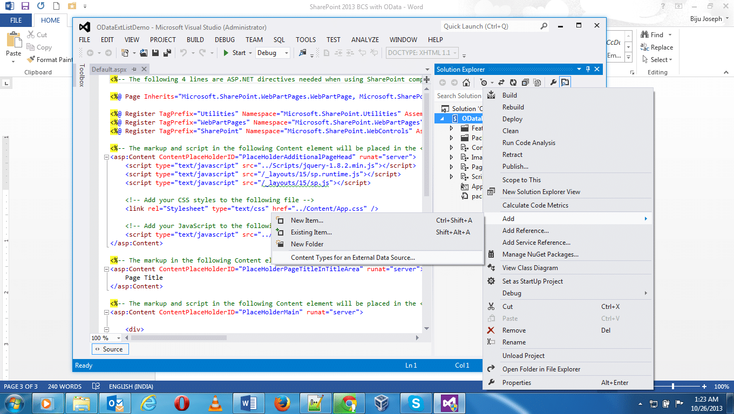Click the Toolbox side panel label
This screenshot has width=734, height=414.
tap(81, 75)
